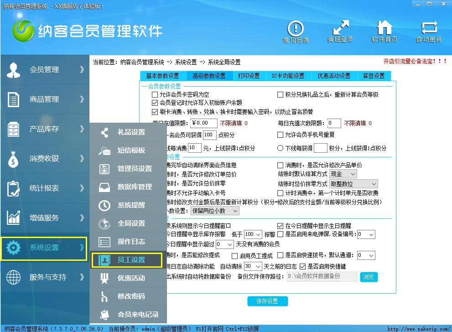Viewport: 452px width, 332px height.
Task: Enable 允许会员卡密码为空 checkbox
Action: pos(155,95)
